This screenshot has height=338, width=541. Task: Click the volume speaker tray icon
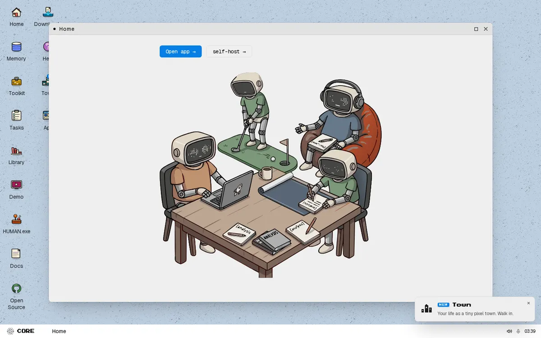[509, 331]
